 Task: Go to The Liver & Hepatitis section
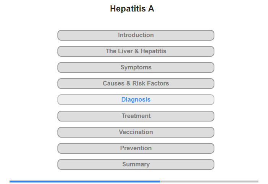(x=136, y=51)
